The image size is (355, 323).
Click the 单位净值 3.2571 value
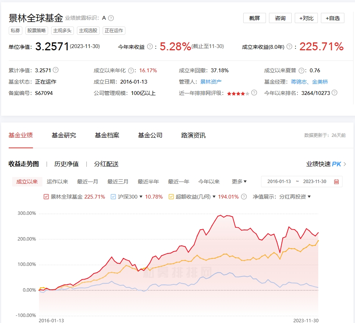[x=52, y=47]
